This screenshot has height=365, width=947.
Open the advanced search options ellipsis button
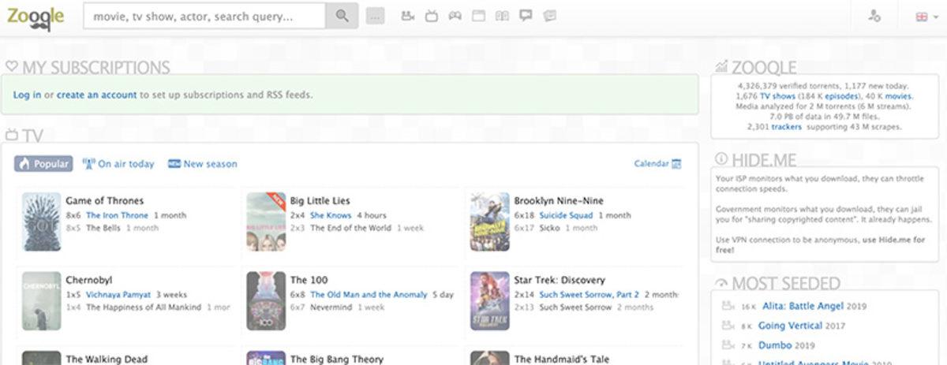click(376, 16)
